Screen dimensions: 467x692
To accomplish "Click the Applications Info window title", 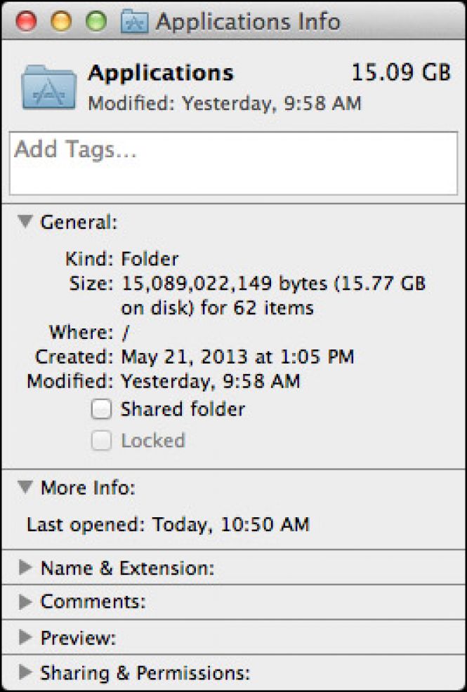I will pos(248,22).
